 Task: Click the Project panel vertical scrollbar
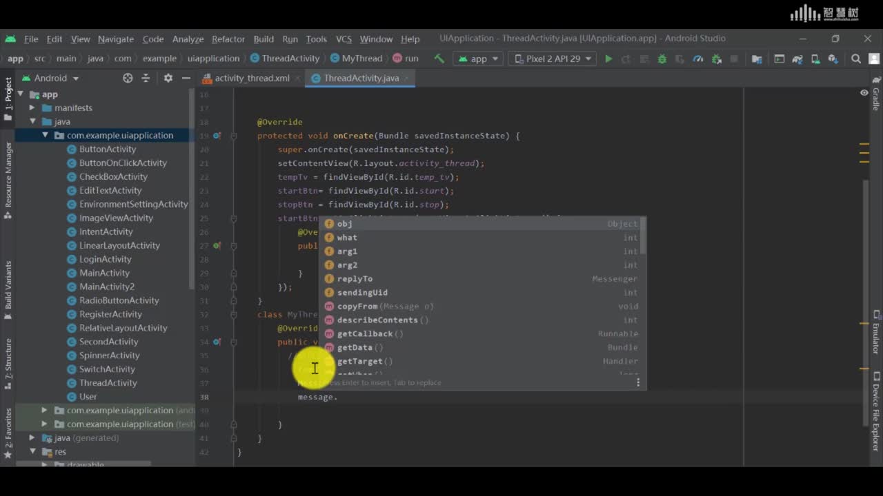[x=192, y=189]
